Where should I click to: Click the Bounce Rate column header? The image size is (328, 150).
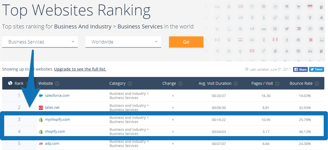point(301,83)
